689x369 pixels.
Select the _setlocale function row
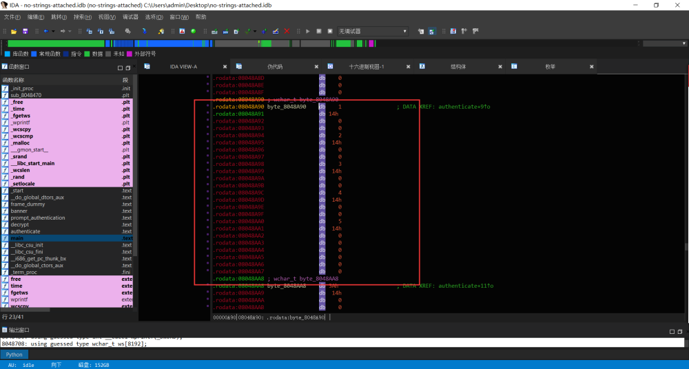(x=67, y=184)
